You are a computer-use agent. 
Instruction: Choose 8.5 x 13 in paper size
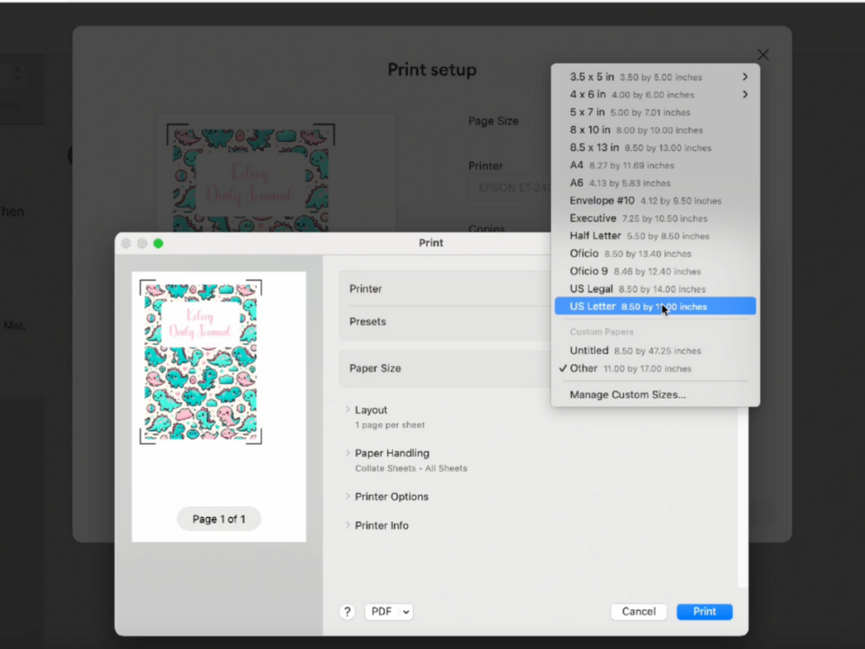coord(655,147)
